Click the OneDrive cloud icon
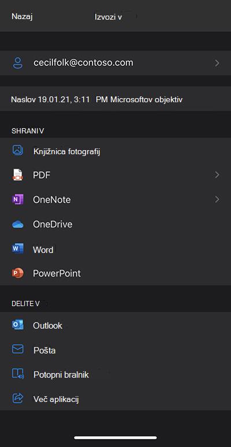Viewport: 231px width, 447px height. click(x=18, y=224)
